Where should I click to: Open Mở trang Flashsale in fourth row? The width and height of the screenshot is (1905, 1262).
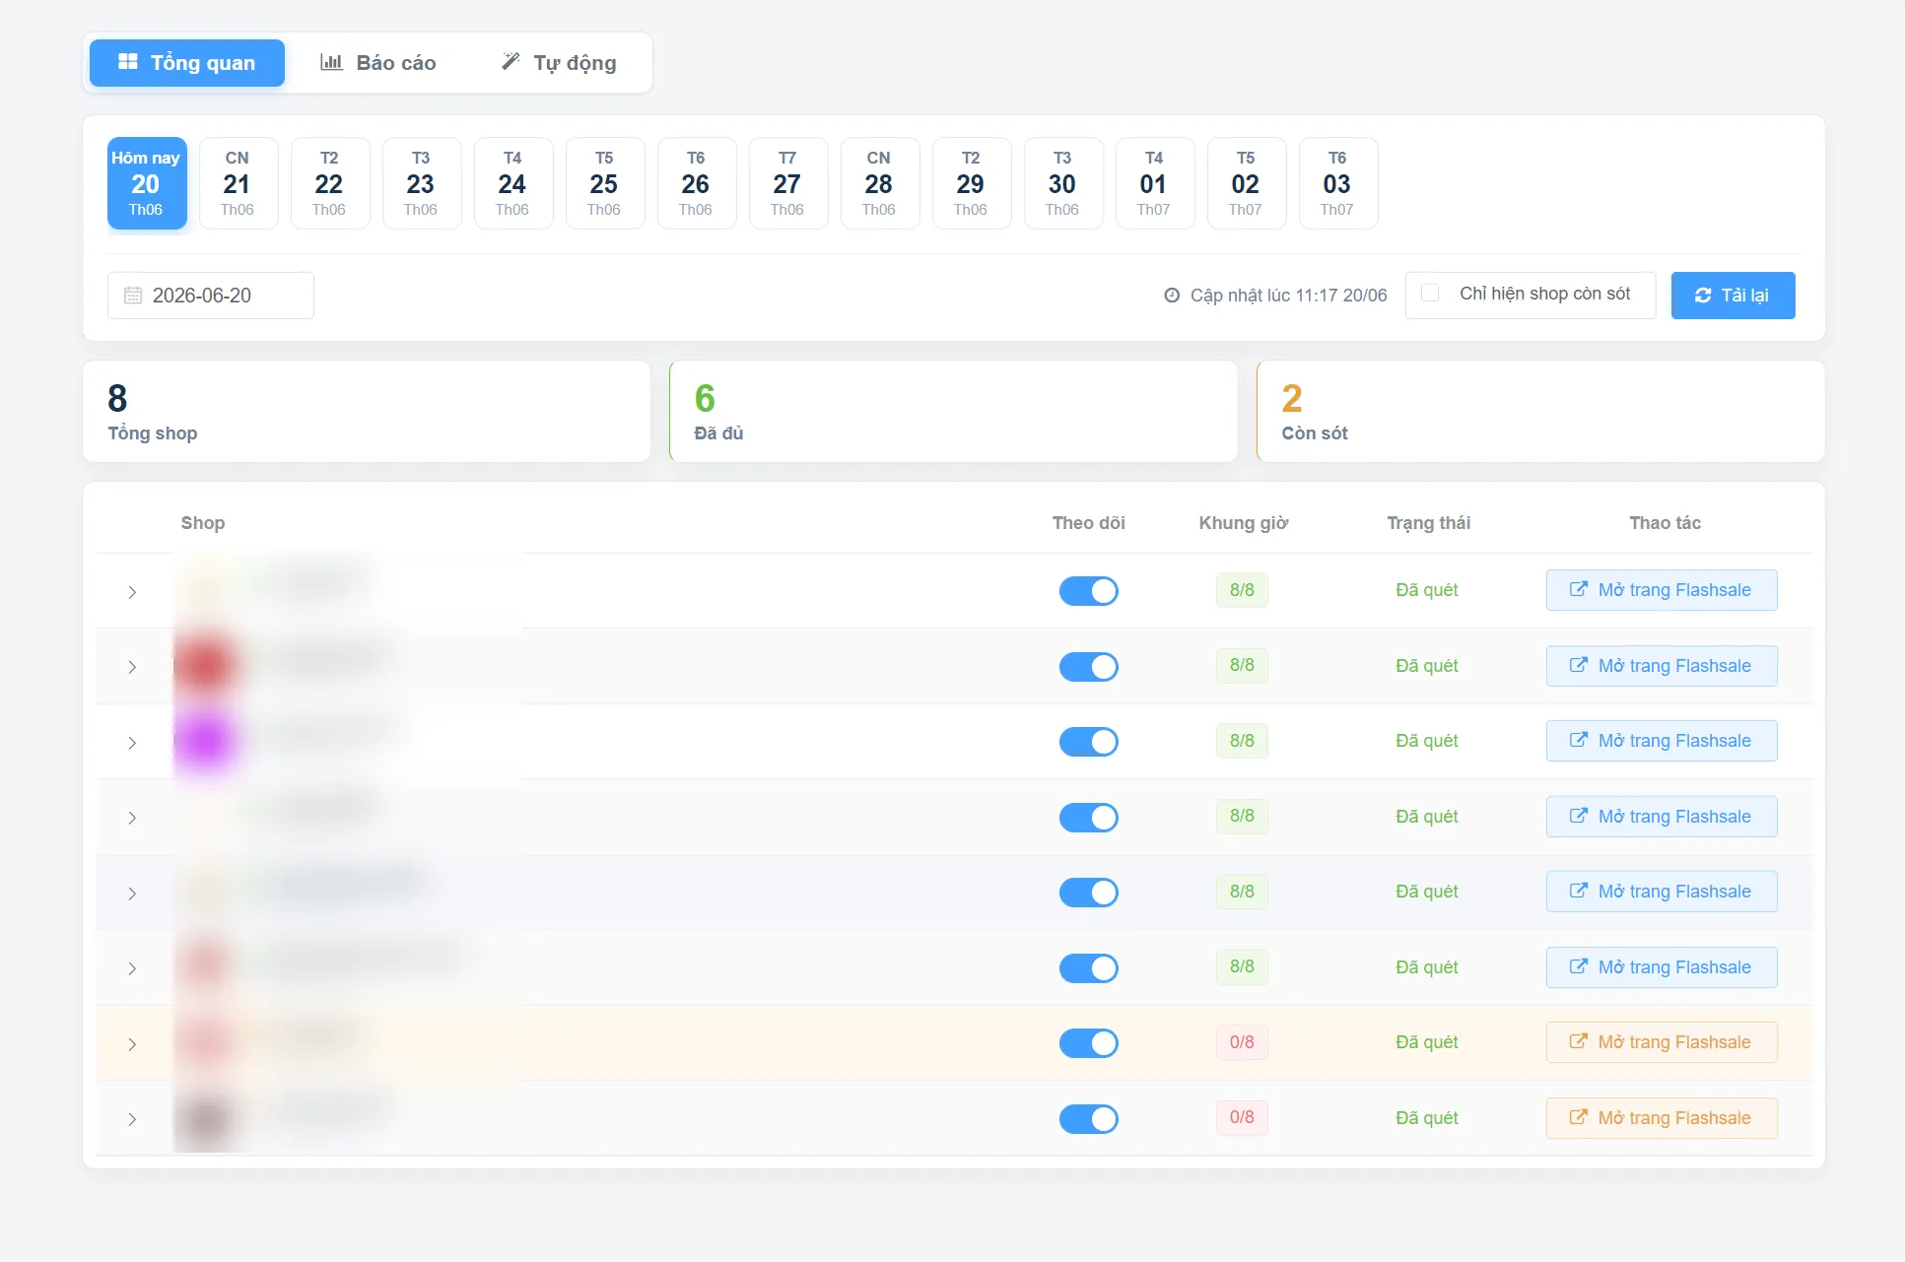1662,817
